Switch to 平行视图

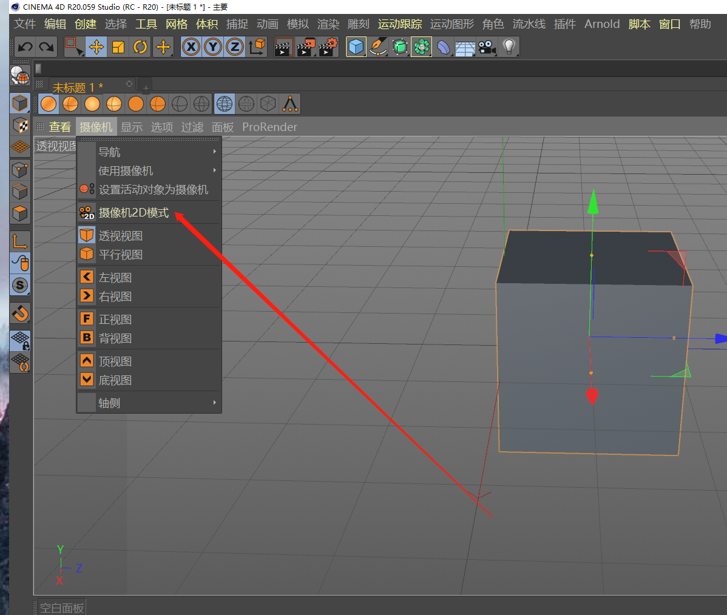tap(149, 255)
